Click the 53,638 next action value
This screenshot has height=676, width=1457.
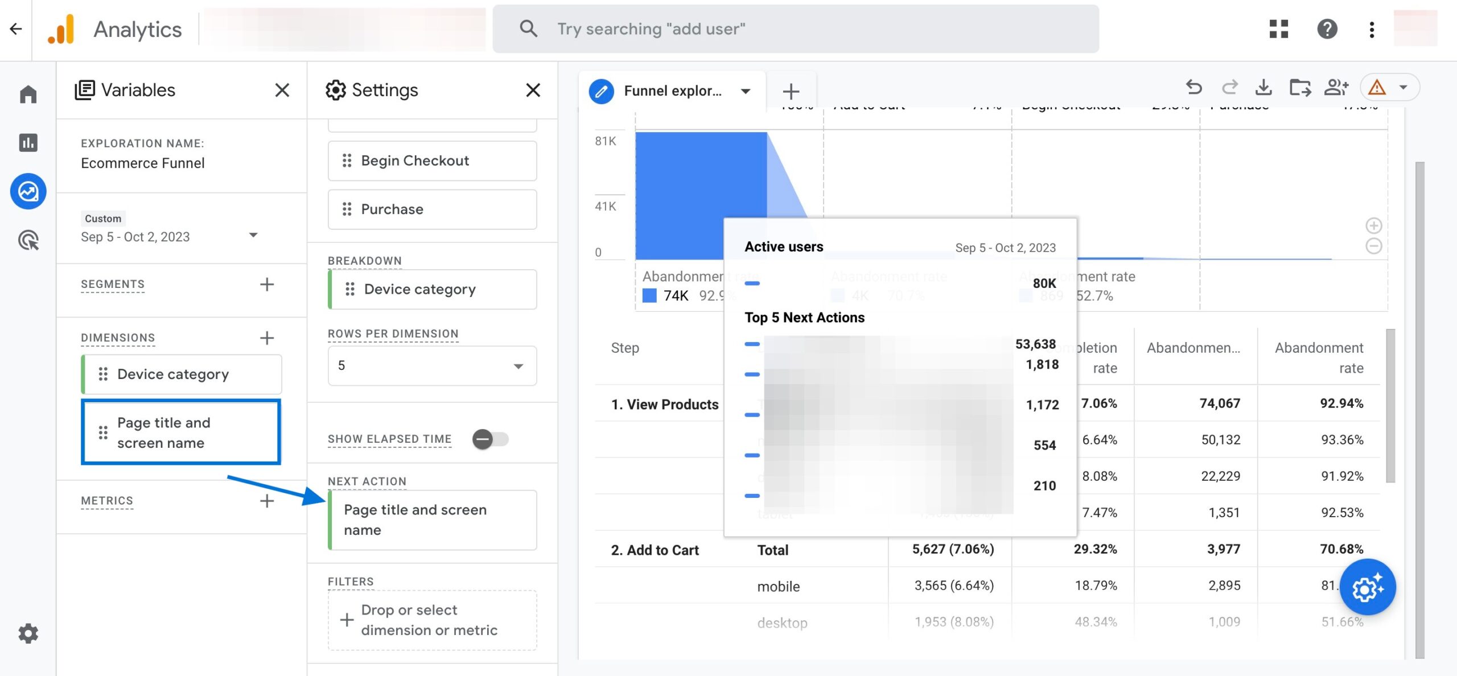(1035, 344)
